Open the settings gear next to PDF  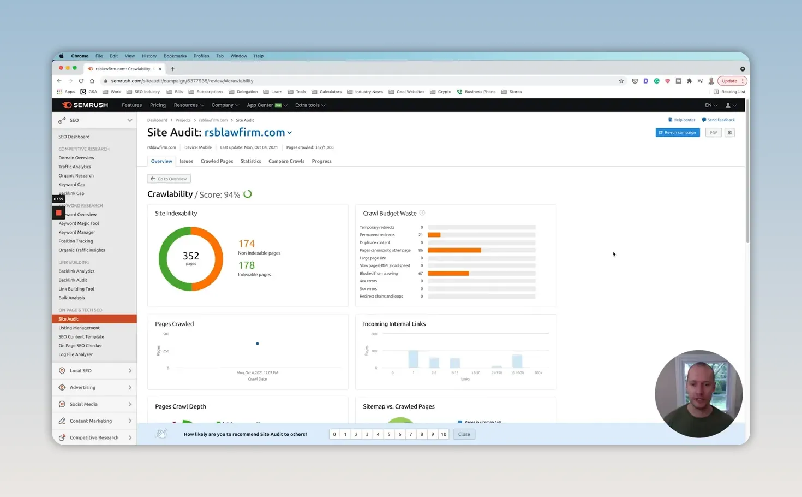point(729,132)
